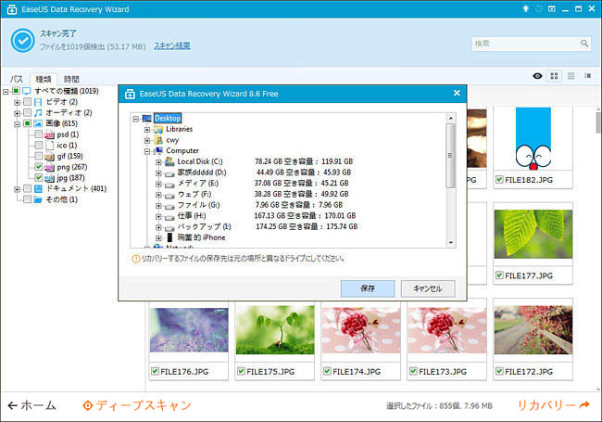Uncheck the FILE175.JPG checkbox

[x=241, y=371]
